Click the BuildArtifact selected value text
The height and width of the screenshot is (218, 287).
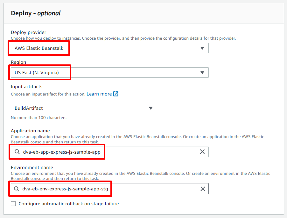tap(29, 108)
